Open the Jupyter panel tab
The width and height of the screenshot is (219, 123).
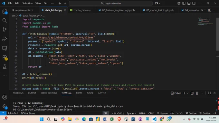[x=102, y=93]
